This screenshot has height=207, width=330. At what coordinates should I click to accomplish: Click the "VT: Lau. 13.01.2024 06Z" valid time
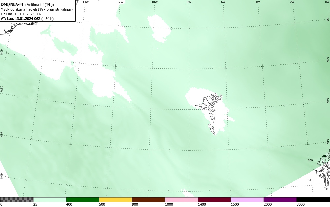click(20, 19)
